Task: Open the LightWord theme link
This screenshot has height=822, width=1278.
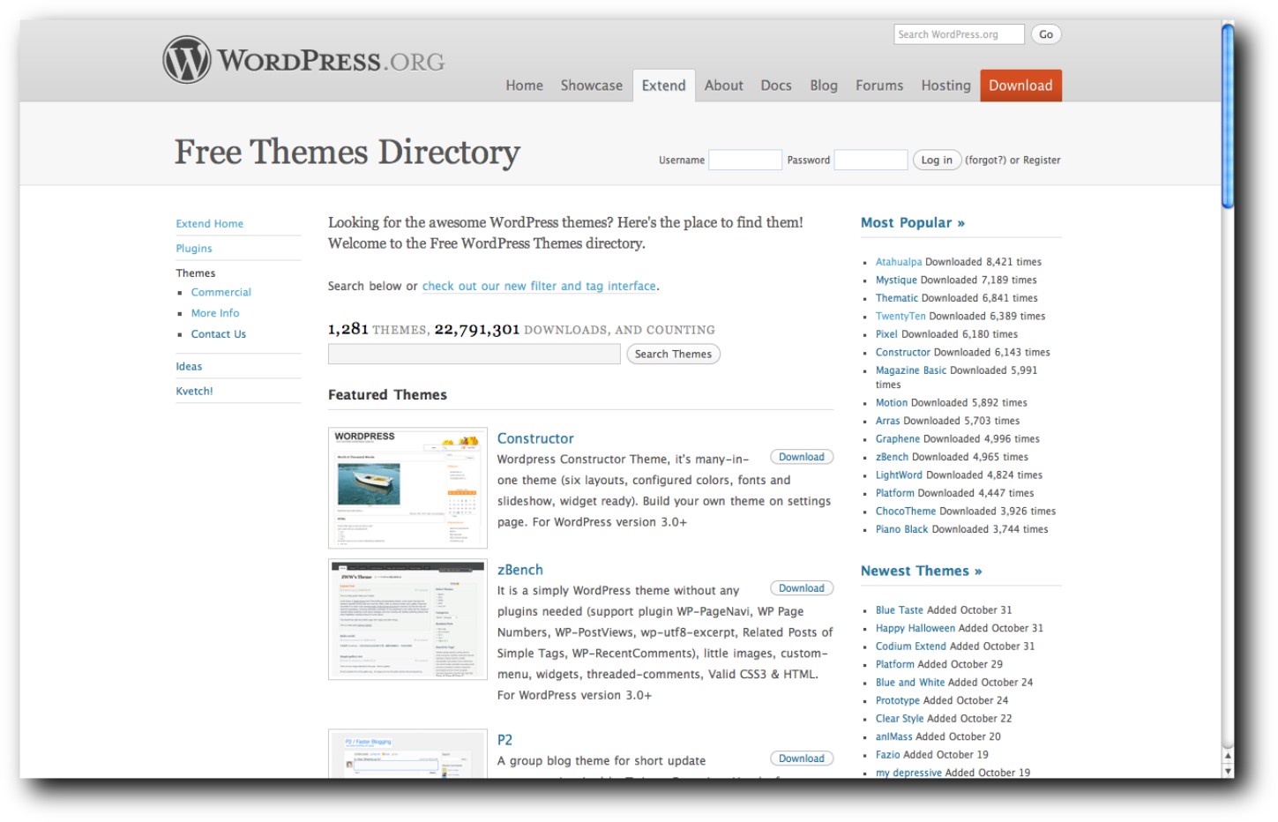Action: point(899,475)
